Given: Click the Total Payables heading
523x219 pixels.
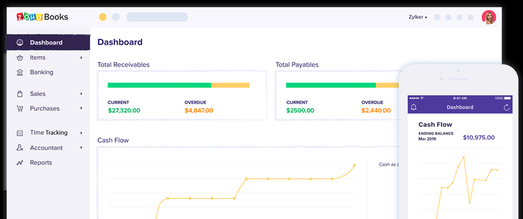Looking at the screenshot, I should point(297,65).
